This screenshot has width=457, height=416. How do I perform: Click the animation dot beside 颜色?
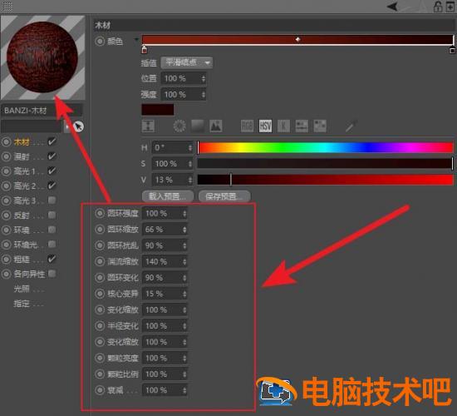[x=100, y=41]
